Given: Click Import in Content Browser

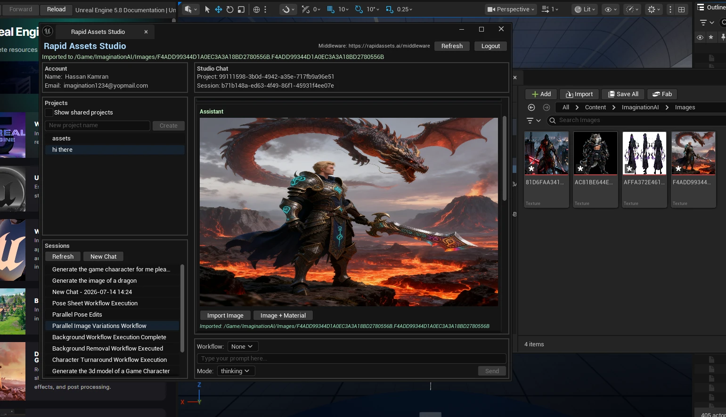Looking at the screenshot, I should (x=579, y=94).
